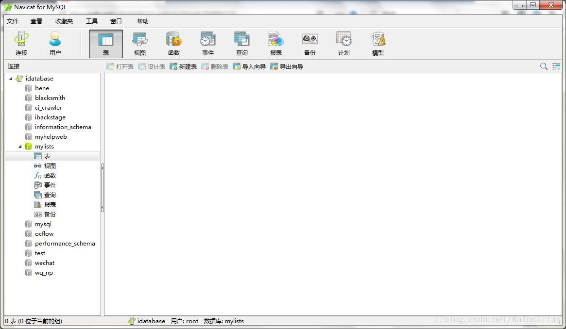Click the 函数 f() icon in tree
The width and height of the screenshot is (566, 329).
tap(37, 176)
